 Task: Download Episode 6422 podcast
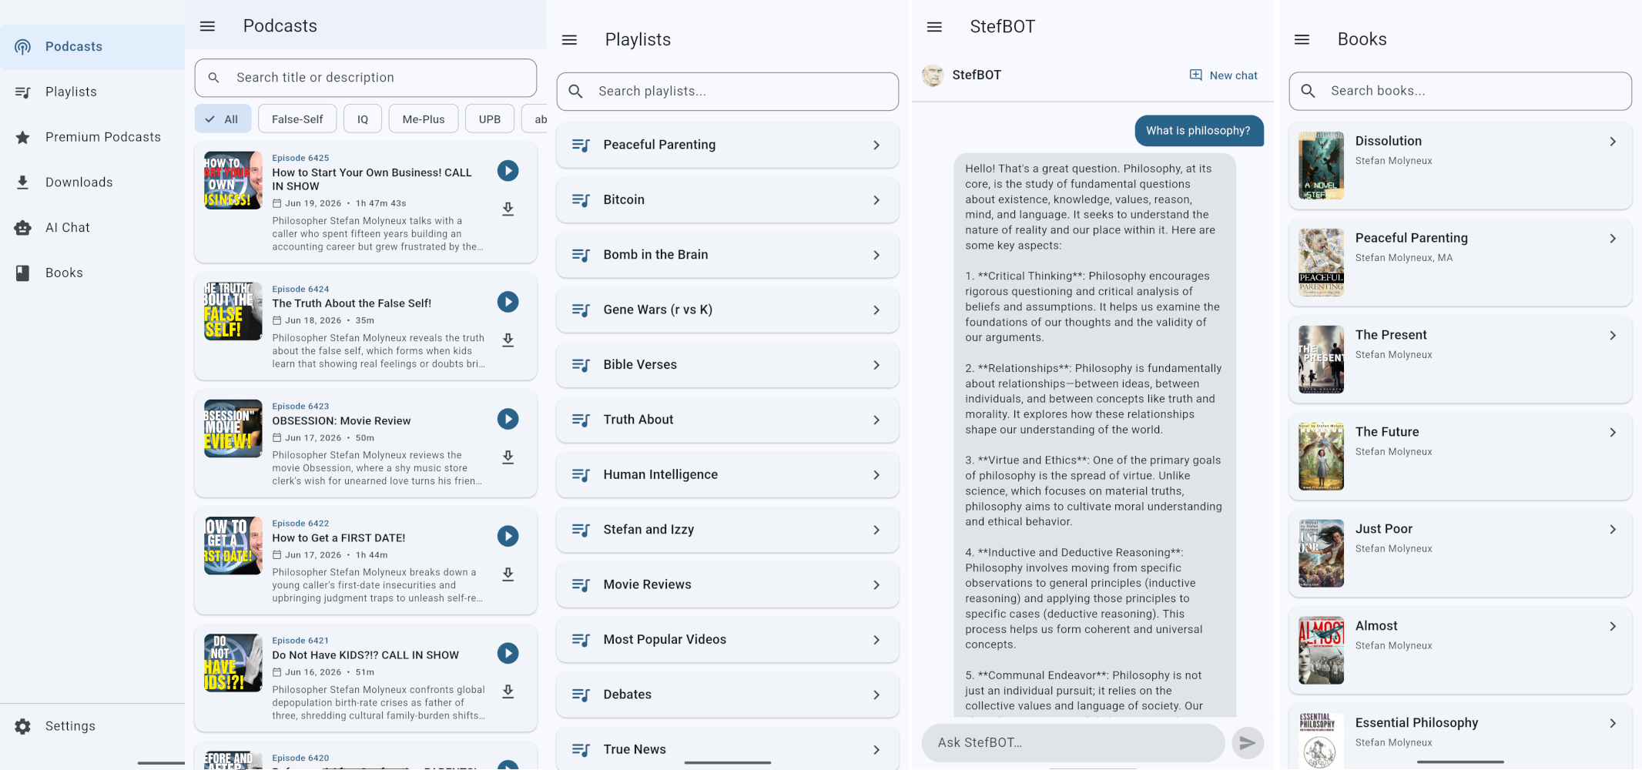point(508,574)
